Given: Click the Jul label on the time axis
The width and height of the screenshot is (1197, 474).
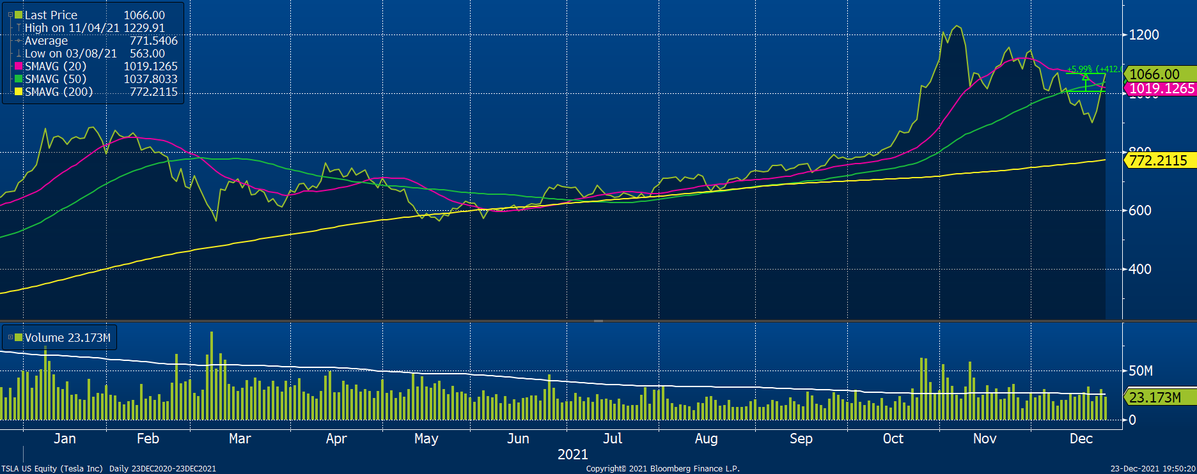Looking at the screenshot, I should (x=613, y=438).
